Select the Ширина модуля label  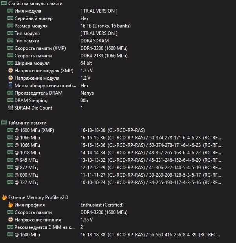point(32,63)
